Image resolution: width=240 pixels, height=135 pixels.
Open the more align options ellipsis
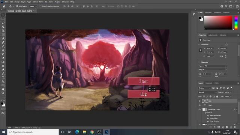(x=103, y=6)
